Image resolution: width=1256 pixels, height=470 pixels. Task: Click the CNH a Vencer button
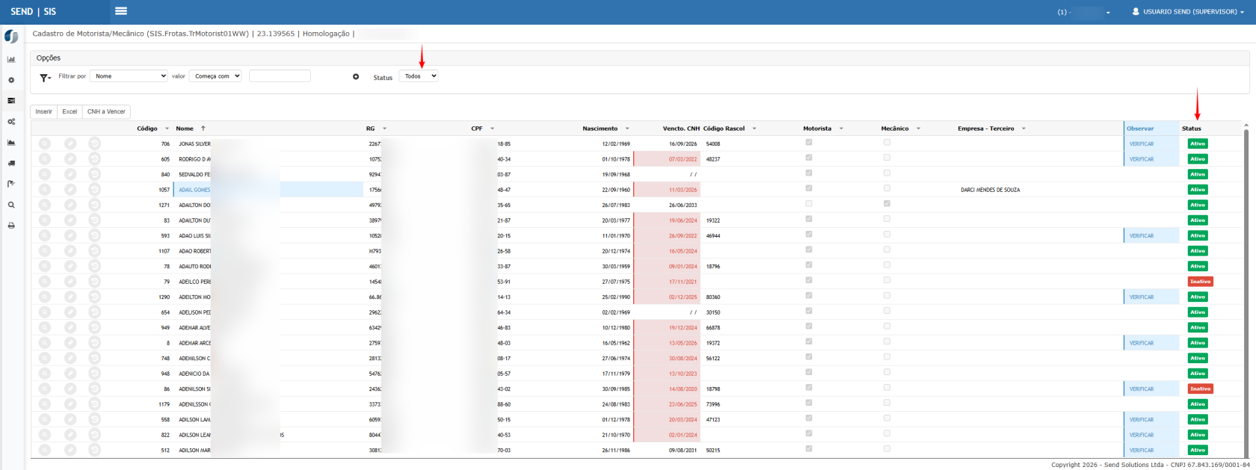click(106, 111)
